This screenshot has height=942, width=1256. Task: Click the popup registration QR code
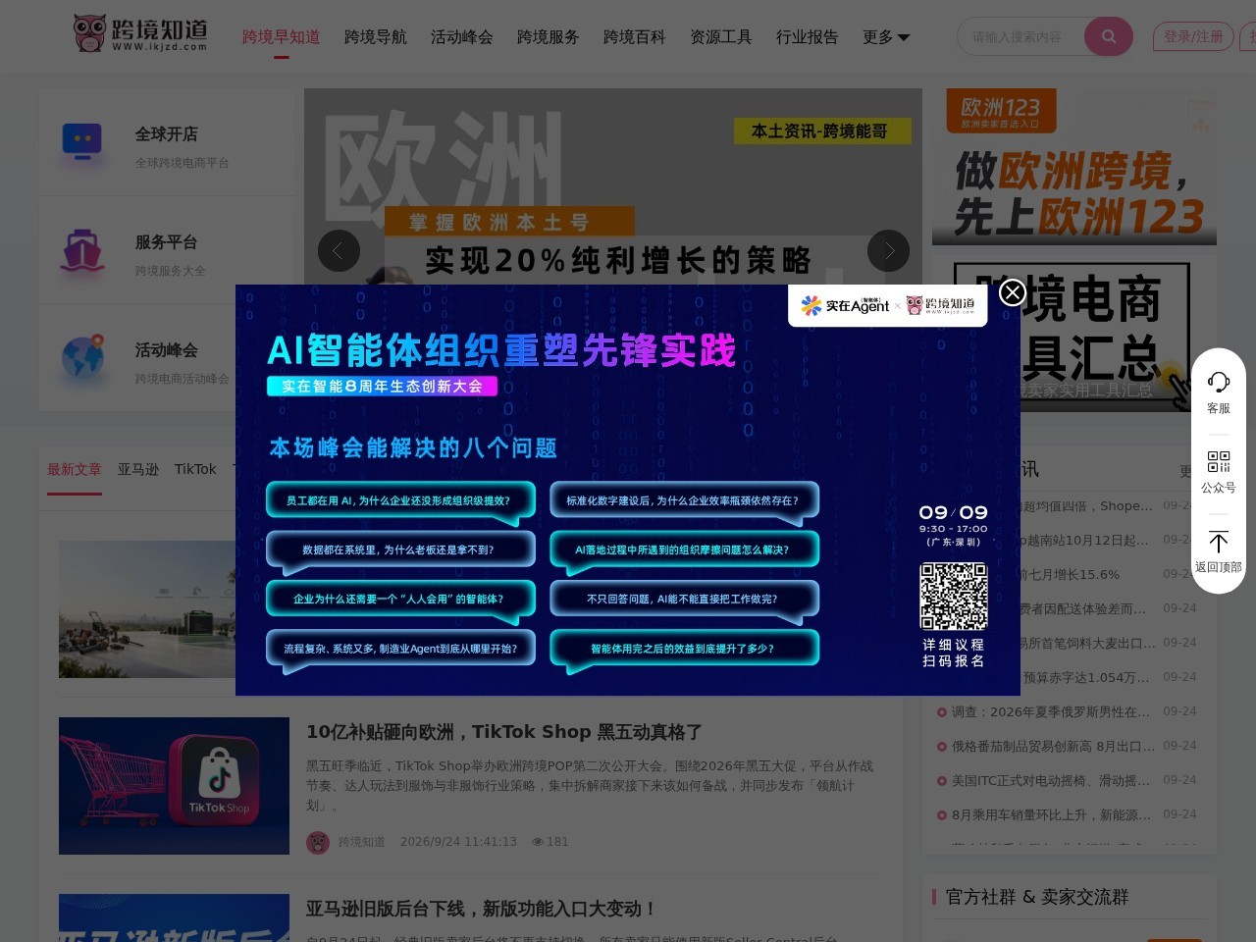[x=953, y=597]
